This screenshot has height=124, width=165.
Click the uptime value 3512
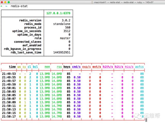67,31
